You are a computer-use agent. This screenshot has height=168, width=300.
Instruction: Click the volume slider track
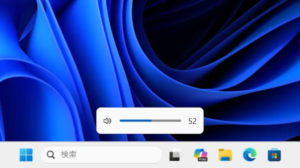click(150, 120)
